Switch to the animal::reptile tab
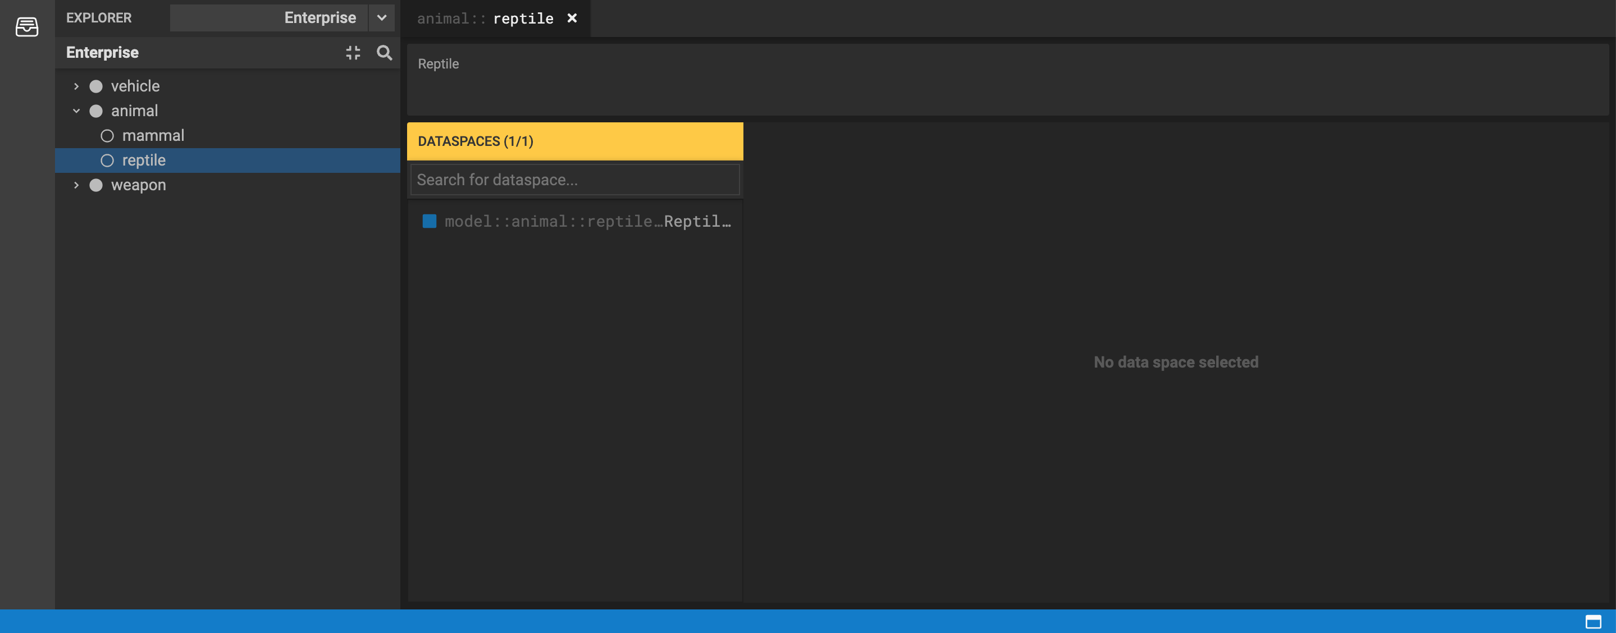The width and height of the screenshot is (1616, 633). coord(486,19)
